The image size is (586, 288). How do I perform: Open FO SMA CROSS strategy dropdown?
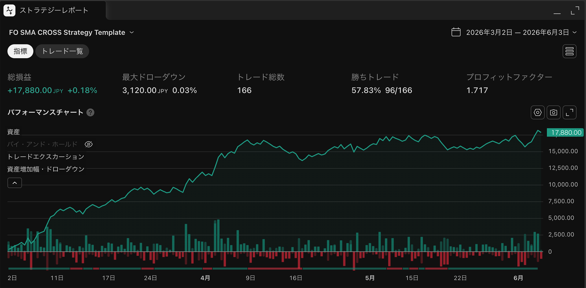[72, 33]
